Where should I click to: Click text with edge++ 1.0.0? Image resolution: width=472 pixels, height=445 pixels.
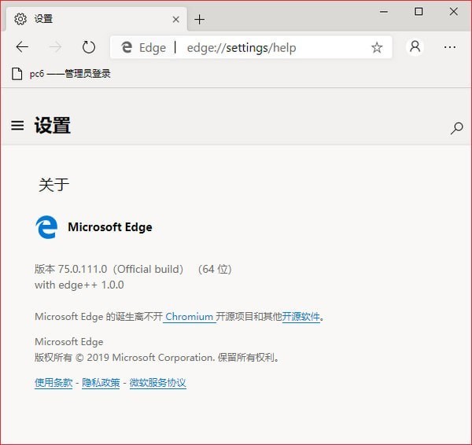79,285
